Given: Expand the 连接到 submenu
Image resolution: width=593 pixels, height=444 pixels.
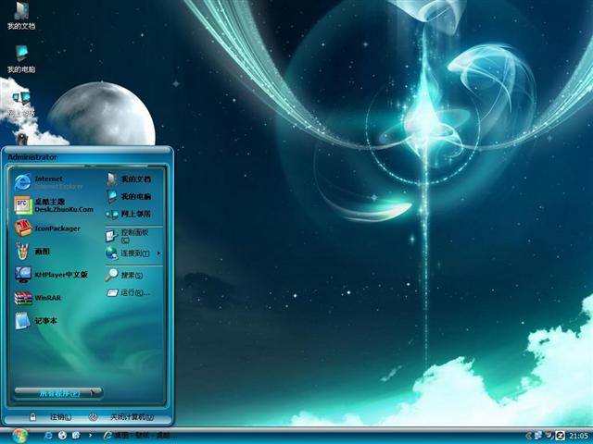Looking at the screenshot, I should click(x=134, y=253).
